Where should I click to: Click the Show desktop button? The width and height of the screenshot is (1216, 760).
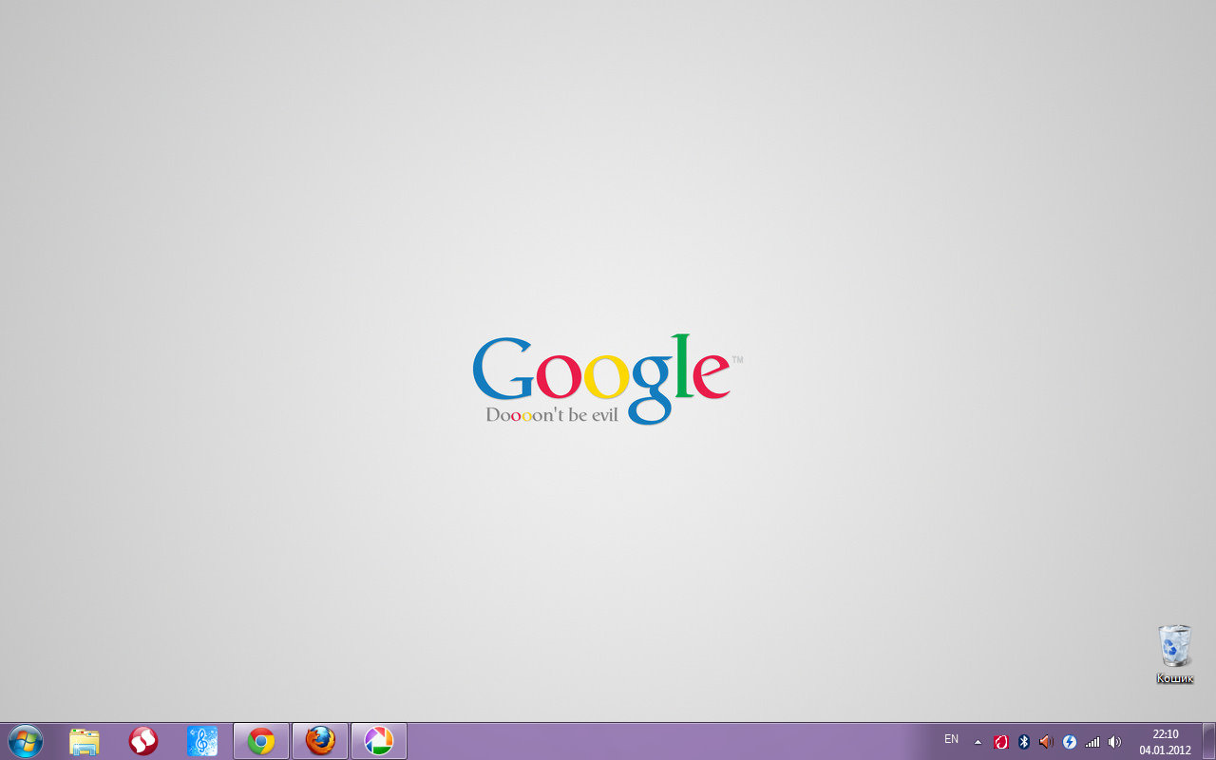click(1208, 741)
